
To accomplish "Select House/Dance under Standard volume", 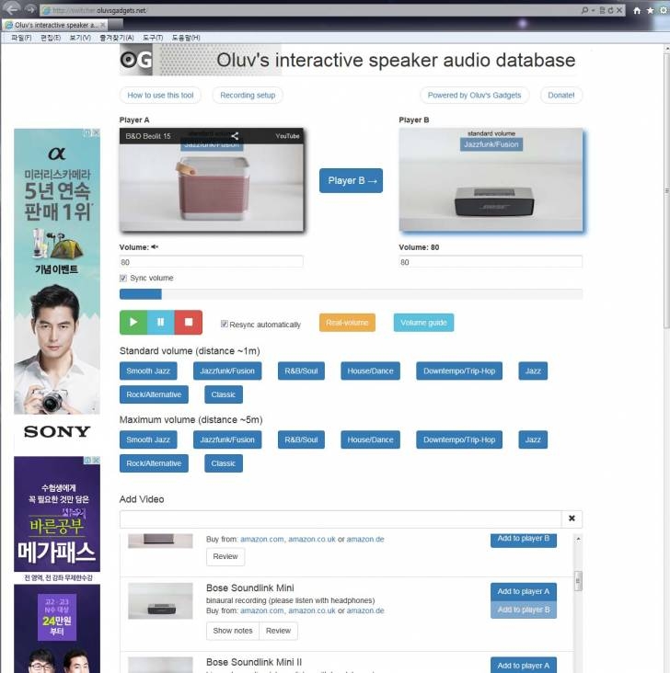I will pyautogui.click(x=371, y=371).
